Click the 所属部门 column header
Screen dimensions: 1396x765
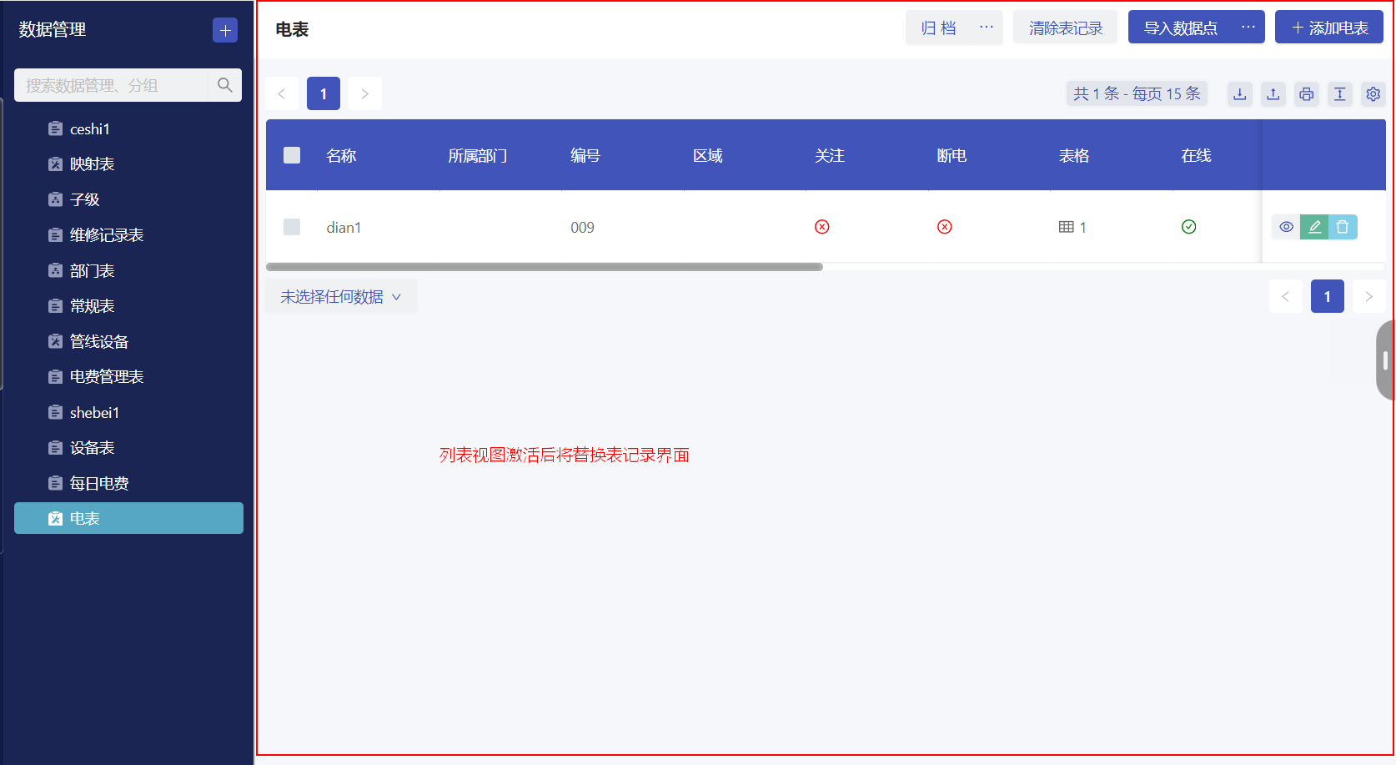click(x=477, y=155)
